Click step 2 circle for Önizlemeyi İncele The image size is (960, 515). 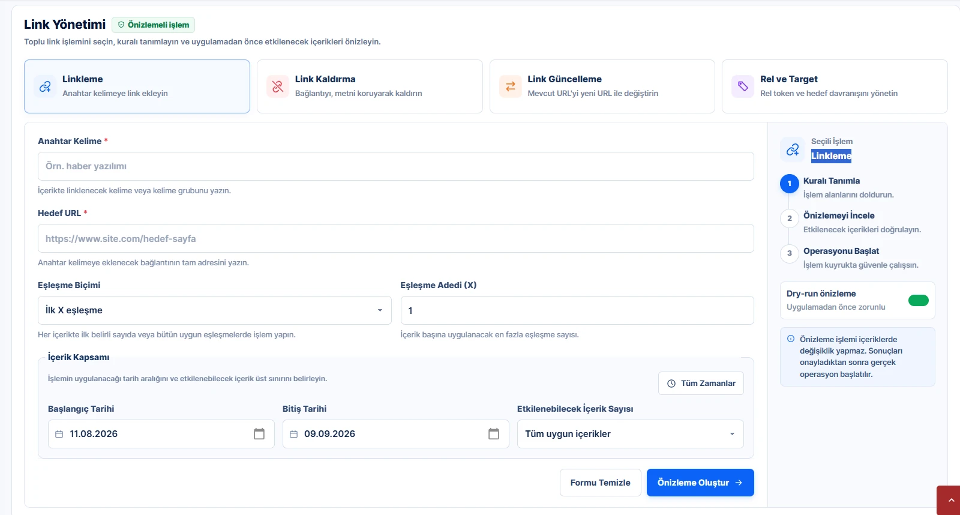[x=790, y=218]
